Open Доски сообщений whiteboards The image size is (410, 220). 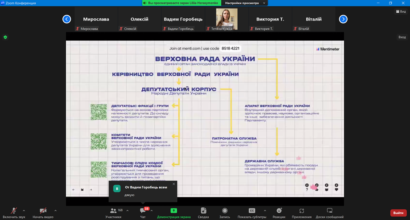330,212
